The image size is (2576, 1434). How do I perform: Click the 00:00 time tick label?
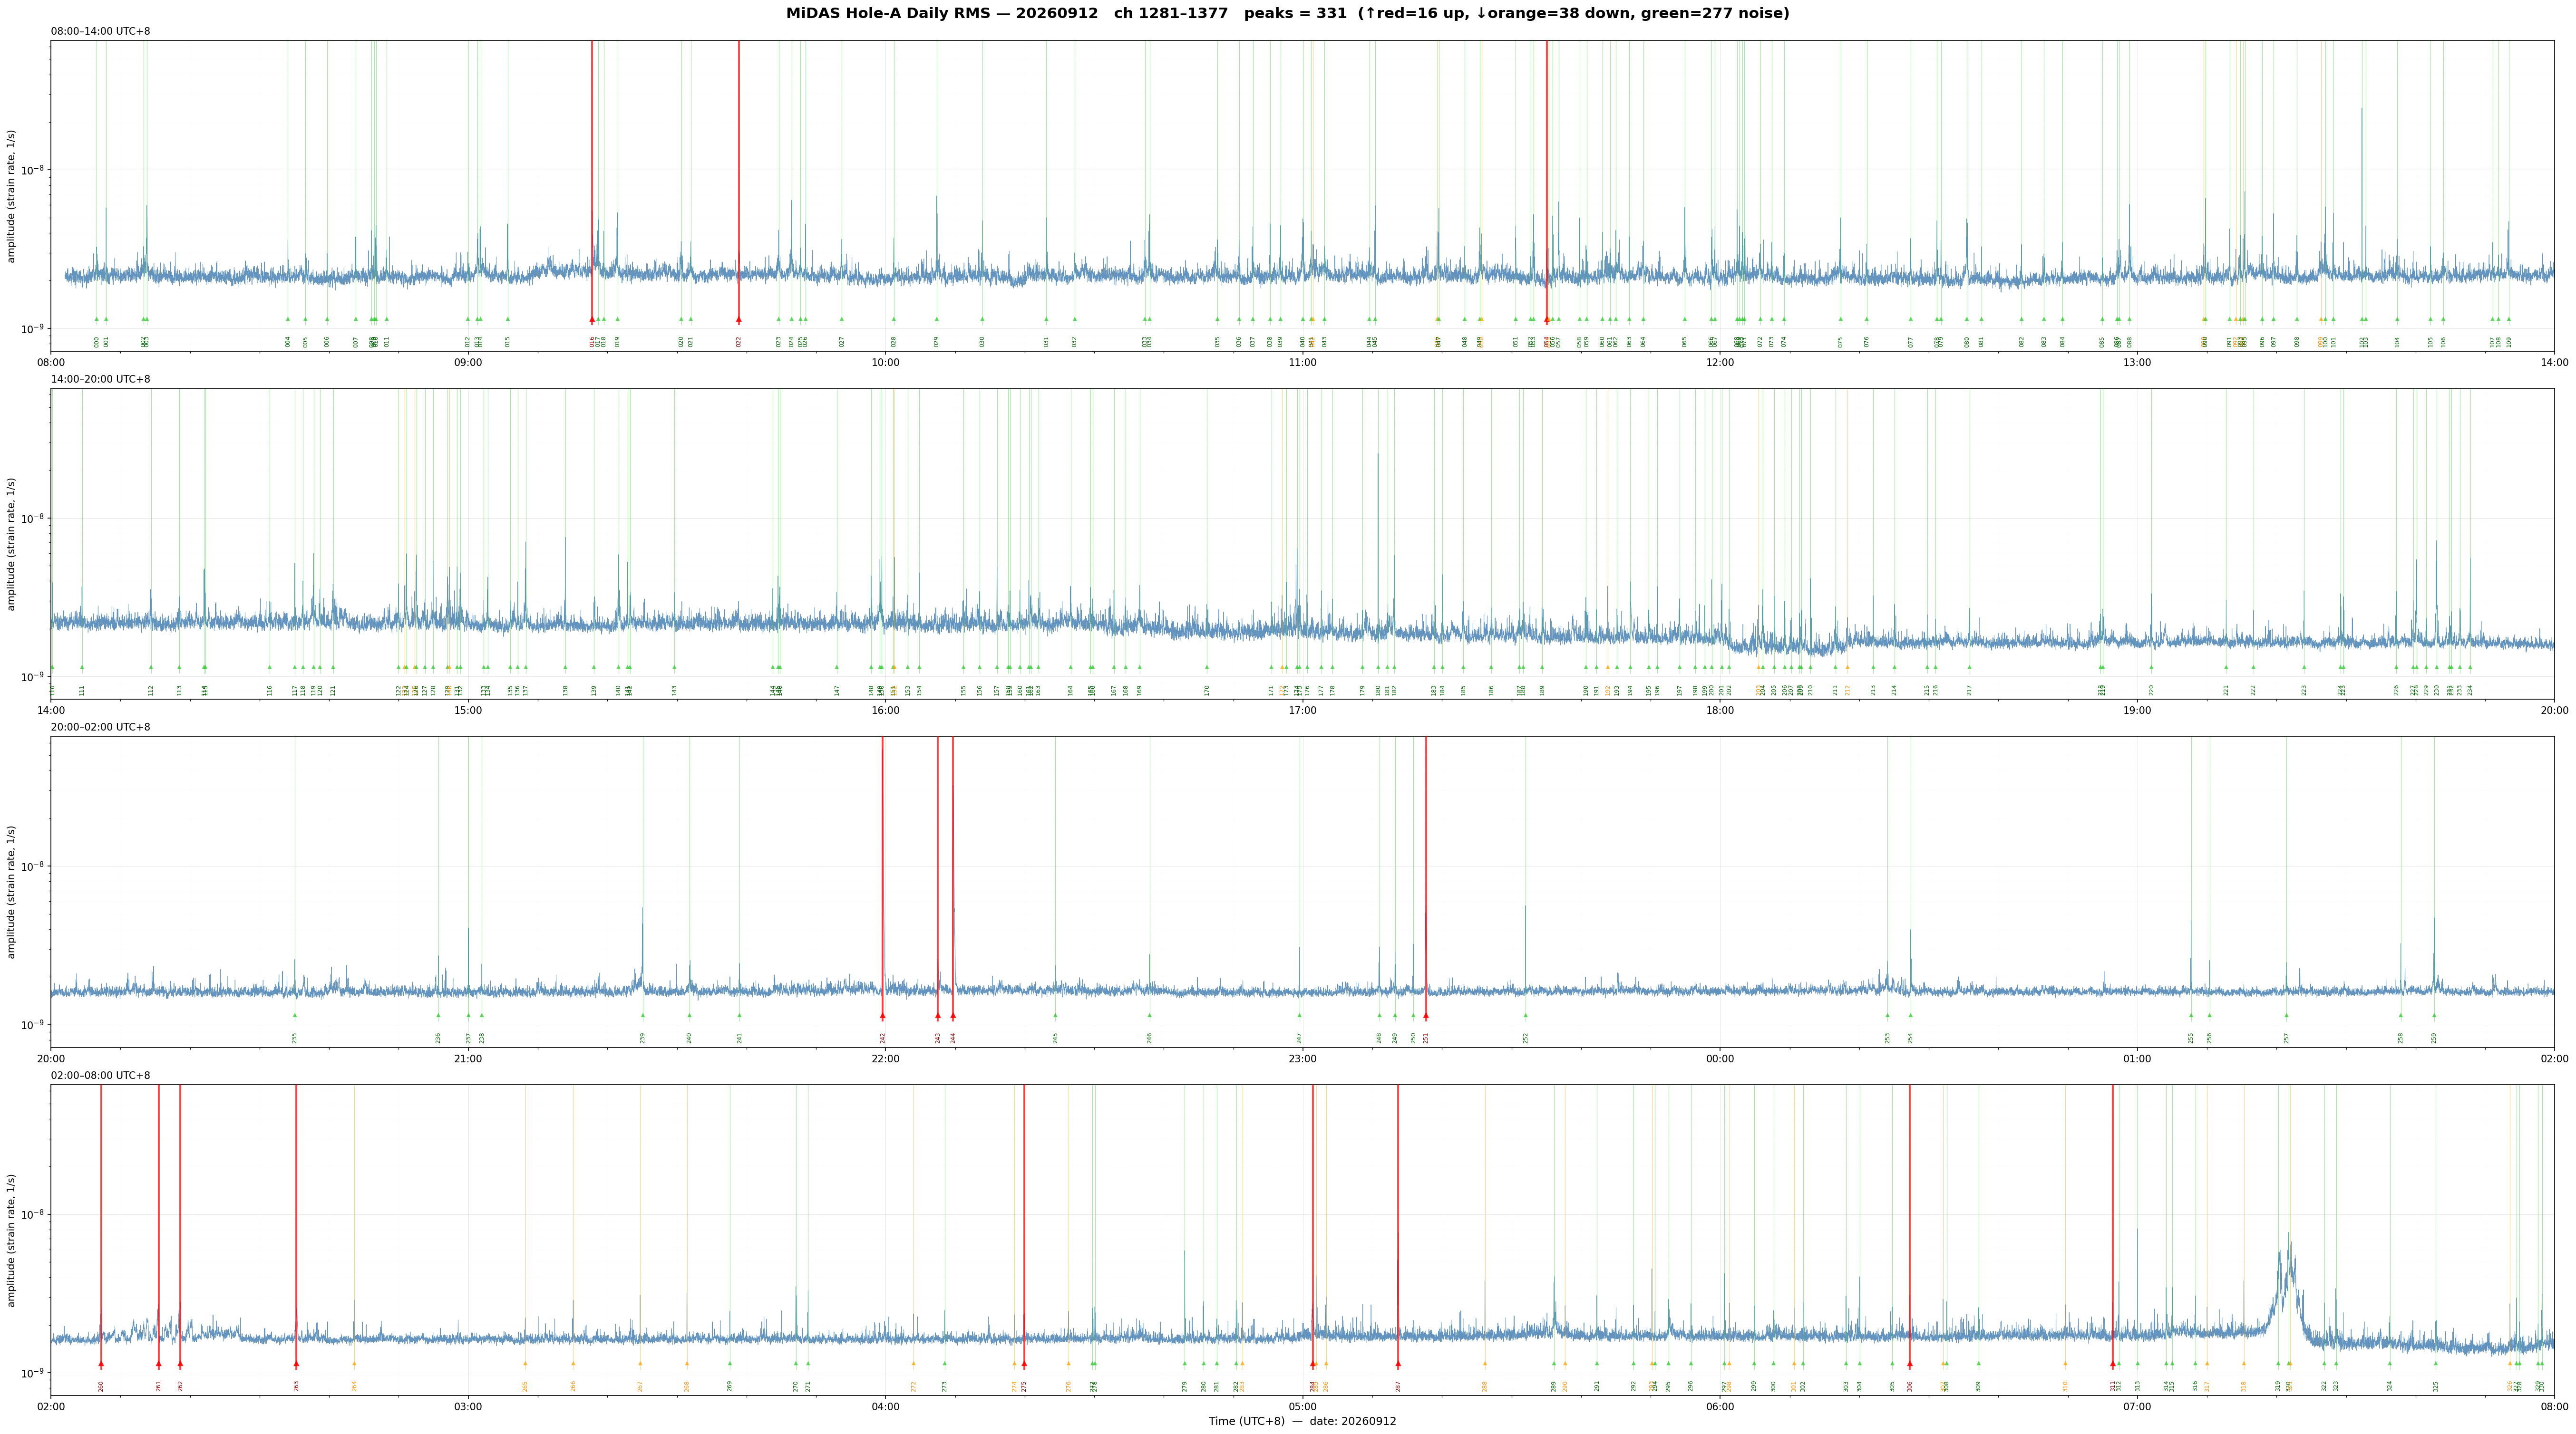[1720, 1059]
